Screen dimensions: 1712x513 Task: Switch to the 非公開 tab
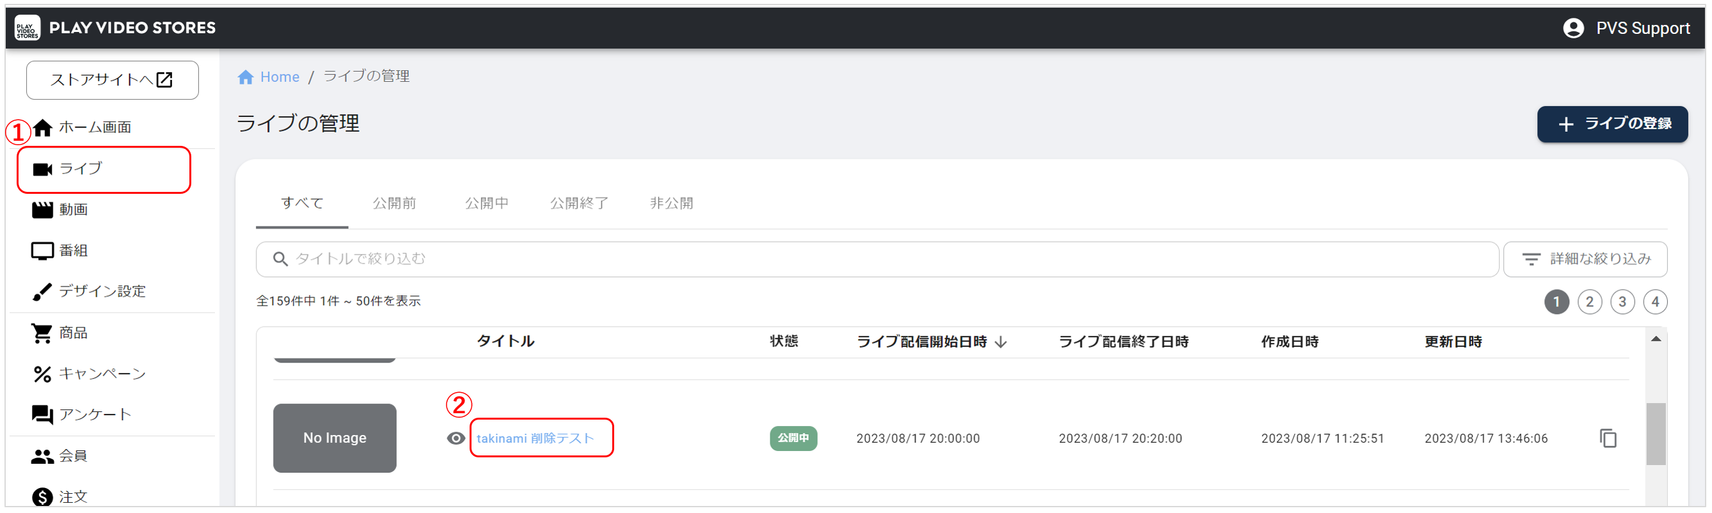click(x=671, y=203)
